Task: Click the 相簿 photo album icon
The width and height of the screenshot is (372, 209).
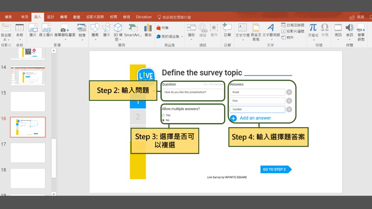Action: (x=82, y=28)
